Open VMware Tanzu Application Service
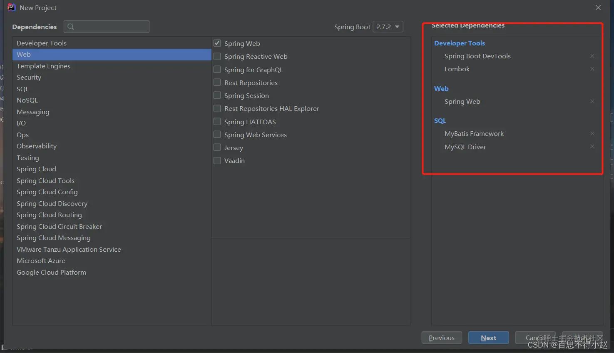The height and width of the screenshot is (353, 614). click(112, 249)
